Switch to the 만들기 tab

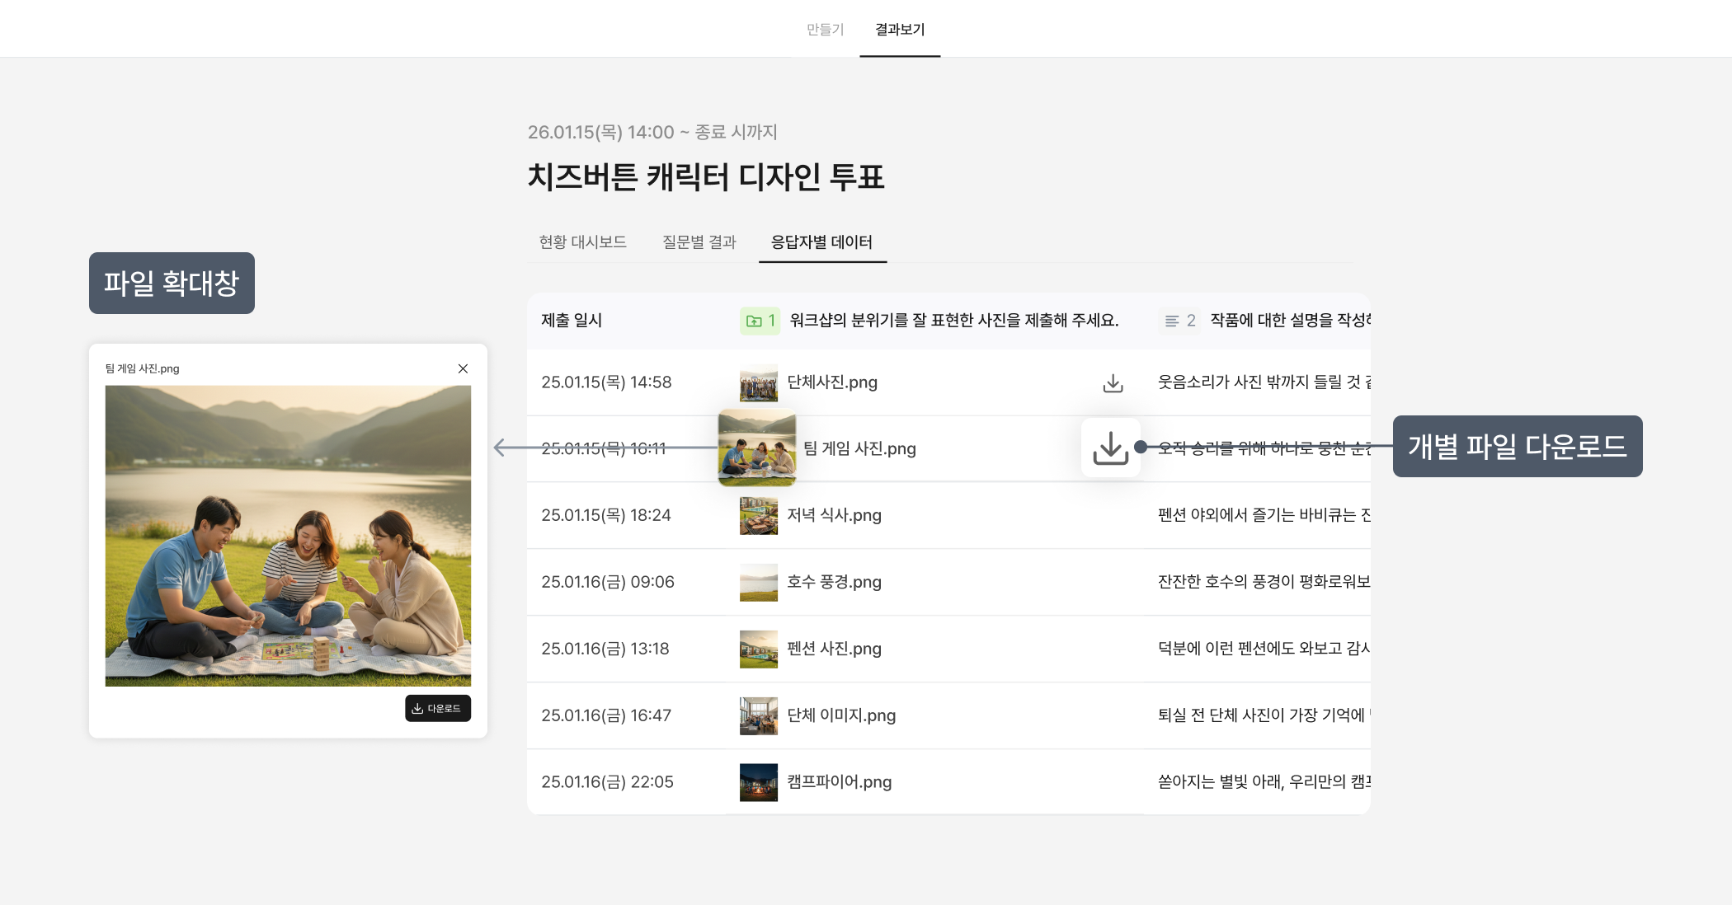pos(825,30)
